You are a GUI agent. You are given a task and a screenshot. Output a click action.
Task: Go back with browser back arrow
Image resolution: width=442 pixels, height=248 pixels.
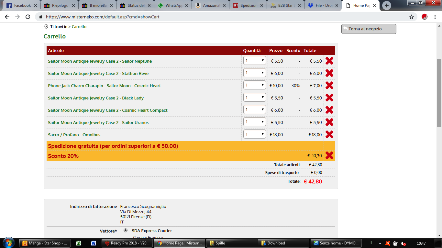pos(7,17)
